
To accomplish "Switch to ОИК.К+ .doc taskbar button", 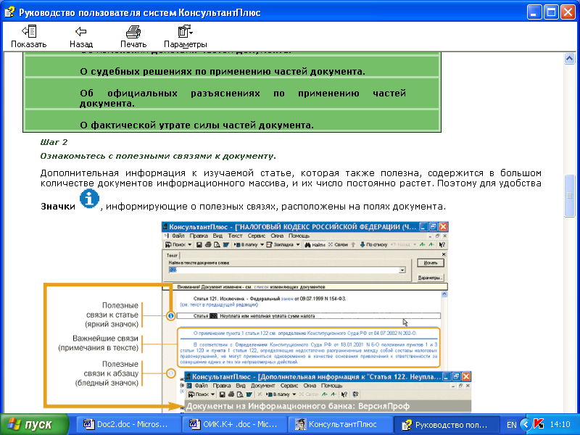I will 234,424.
